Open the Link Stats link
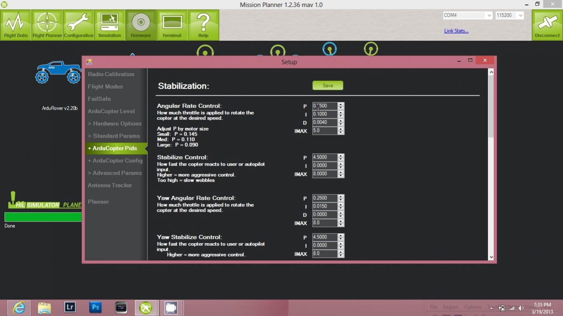Viewport: 563px width, 316px height. pos(456,31)
